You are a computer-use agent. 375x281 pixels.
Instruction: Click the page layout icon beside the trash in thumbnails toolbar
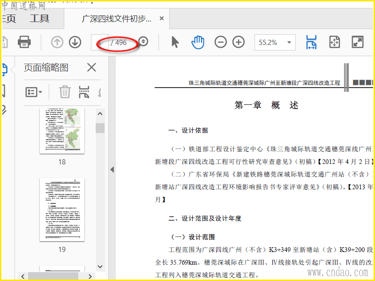[84, 92]
